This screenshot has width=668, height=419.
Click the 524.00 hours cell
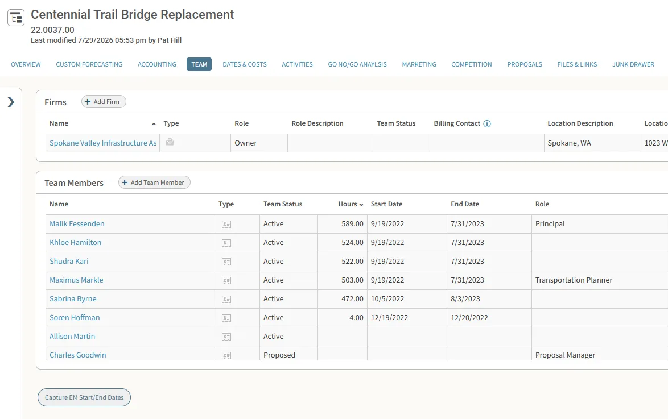pyautogui.click(x=343, y=242)
